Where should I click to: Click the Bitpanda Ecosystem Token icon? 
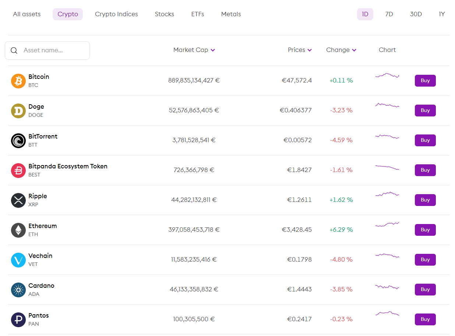pos(18,170)
